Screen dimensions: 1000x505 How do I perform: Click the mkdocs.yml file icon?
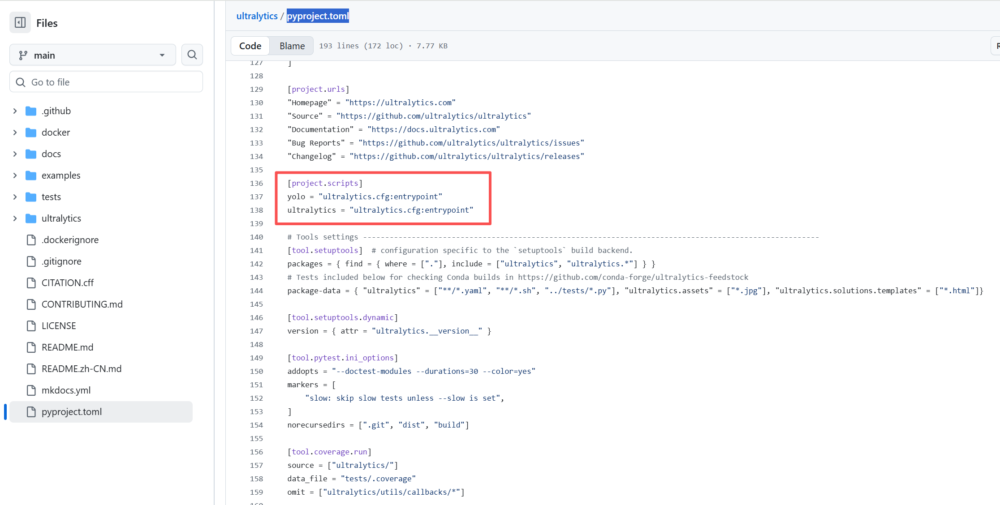pos(31,390)
